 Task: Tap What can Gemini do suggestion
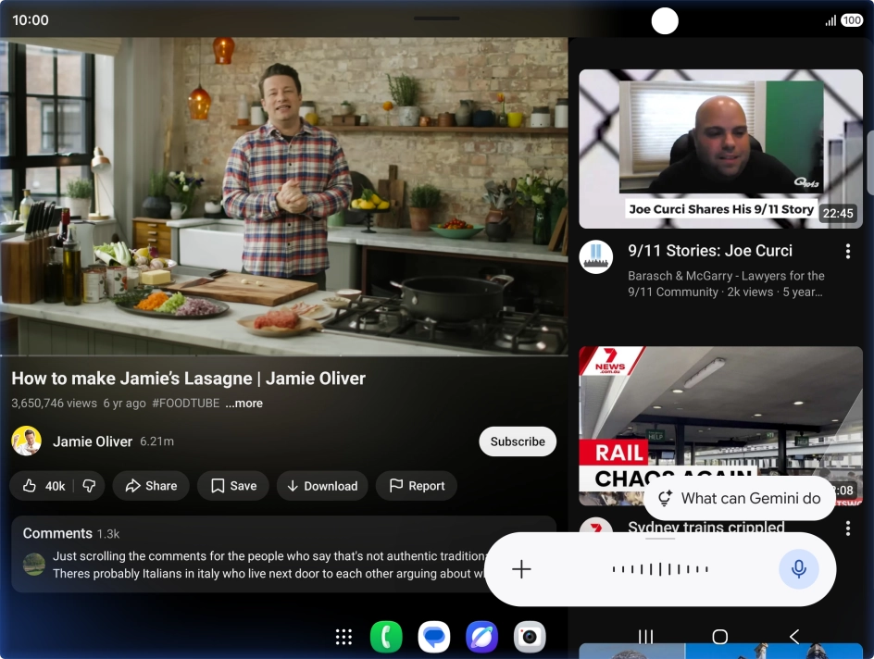coord(740,498)
